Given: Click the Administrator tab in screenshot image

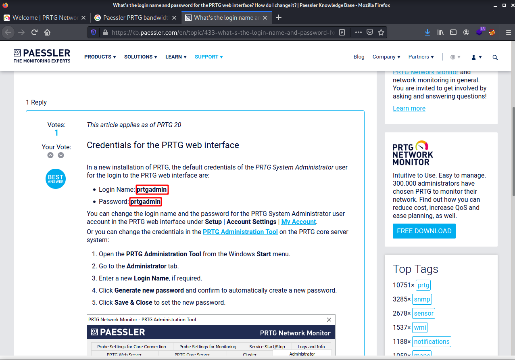Looking at the screenshot, I should click(302, 354).
